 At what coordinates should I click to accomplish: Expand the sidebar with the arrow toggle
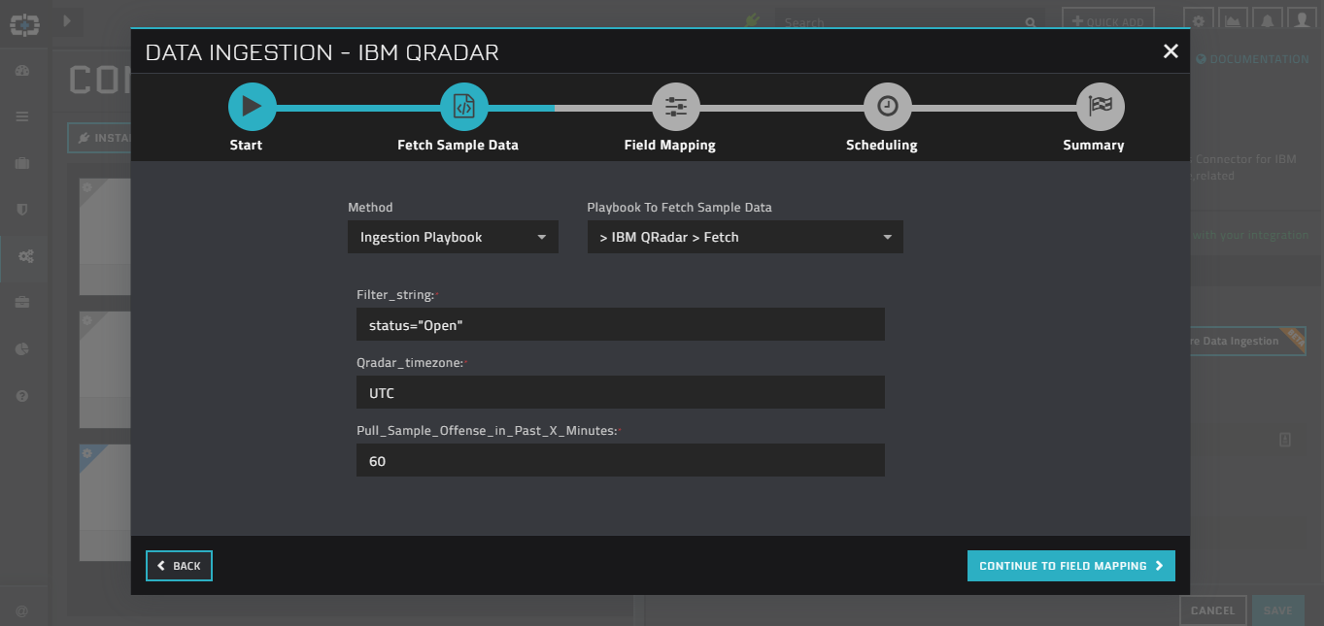tap(67, 20)
